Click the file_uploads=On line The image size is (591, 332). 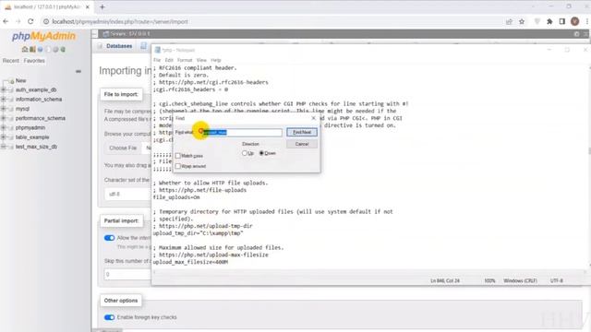[x=176, y=197]
